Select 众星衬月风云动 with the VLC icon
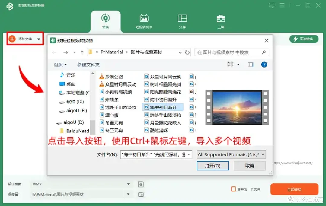The width and height of the screenshot is (326, 206). click(118, 84)
